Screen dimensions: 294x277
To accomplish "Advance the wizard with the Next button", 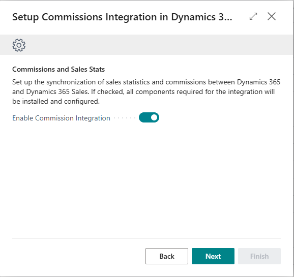I will [x=213, y=256].
